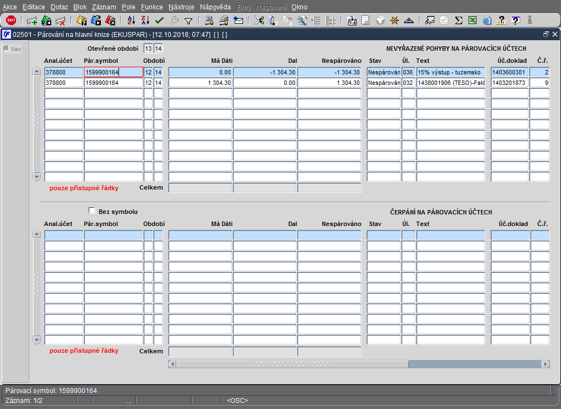Click the scissors cut icon
The height and width of the screenshot is (409, 561).
point(258,20)
